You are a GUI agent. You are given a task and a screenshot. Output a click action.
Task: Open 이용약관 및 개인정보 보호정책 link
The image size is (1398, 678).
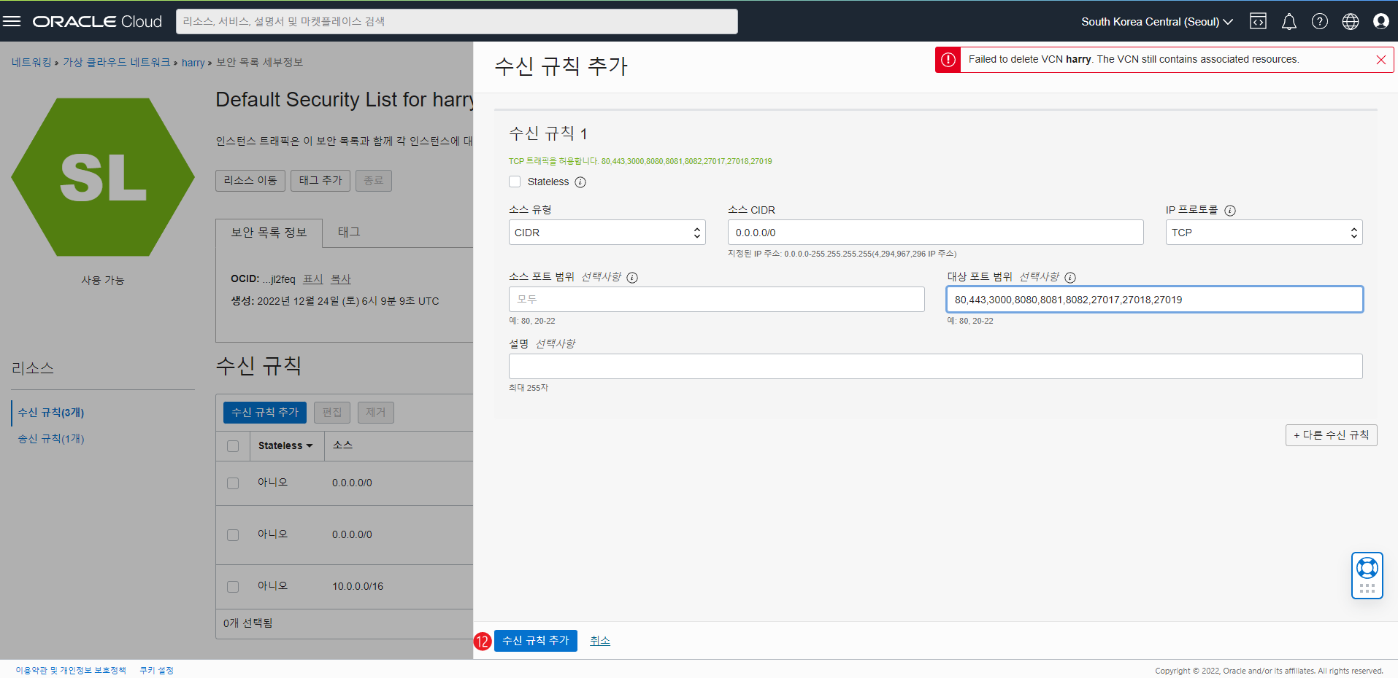click(x=71, y=671)
